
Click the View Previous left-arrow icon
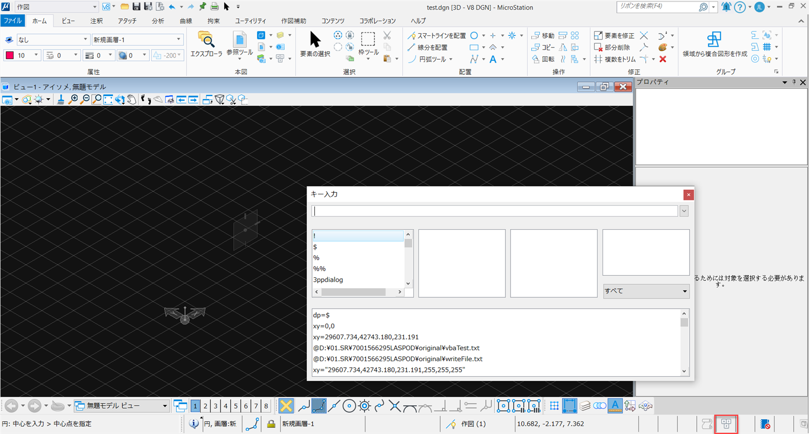pyautogui.click(x=181, y=100)
